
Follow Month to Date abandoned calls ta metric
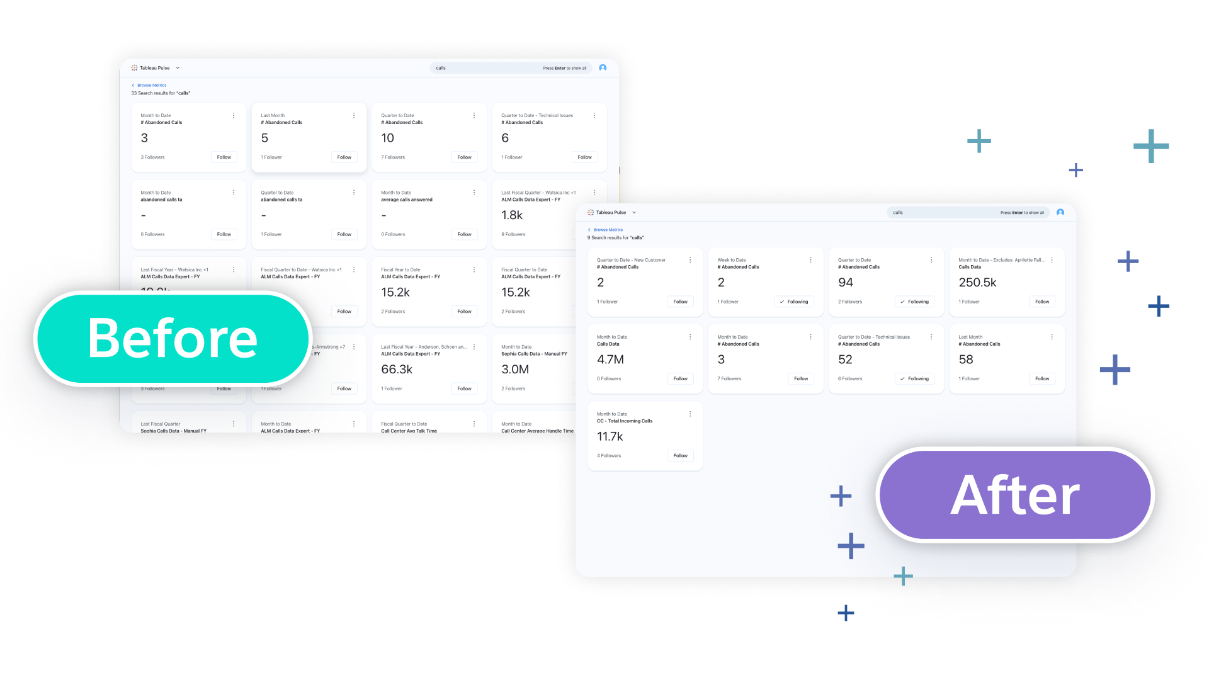point(224,234)
